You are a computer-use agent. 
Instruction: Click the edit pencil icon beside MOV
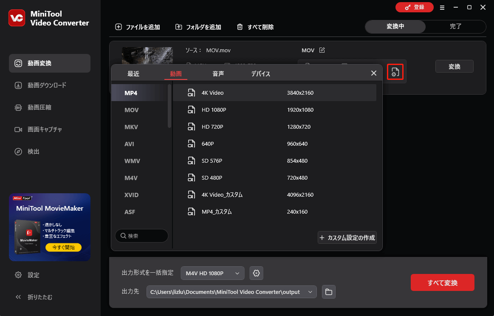(x=322, y=50)
